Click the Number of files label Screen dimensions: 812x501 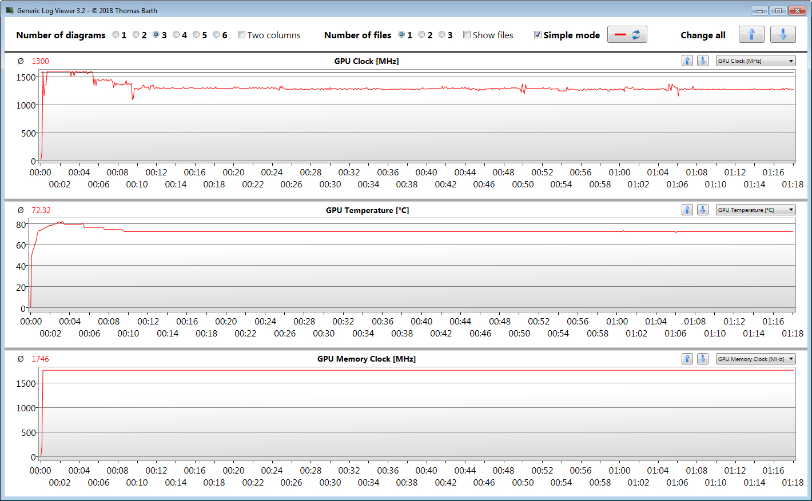click(357, 35)
